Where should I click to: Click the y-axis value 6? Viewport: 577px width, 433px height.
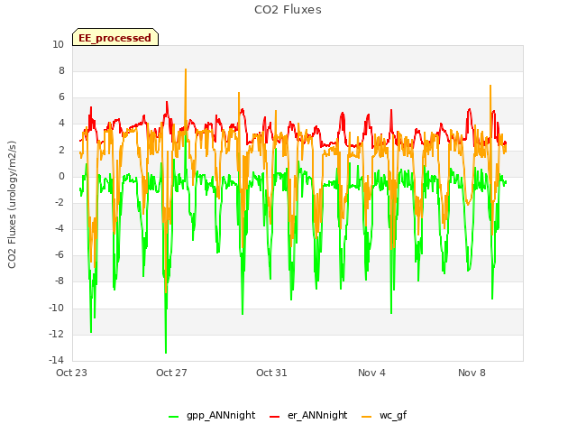coord(61,97)
